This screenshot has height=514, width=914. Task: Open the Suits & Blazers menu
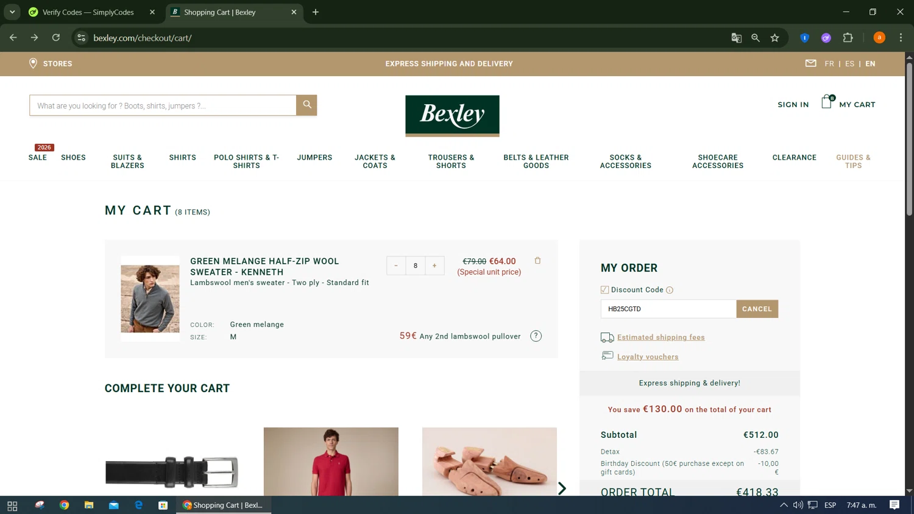click(127, 161)
